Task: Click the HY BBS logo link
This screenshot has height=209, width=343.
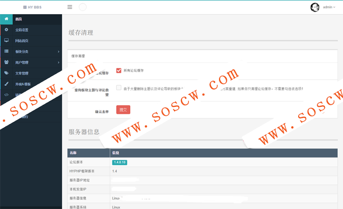Action: click(x=32, y=7)
